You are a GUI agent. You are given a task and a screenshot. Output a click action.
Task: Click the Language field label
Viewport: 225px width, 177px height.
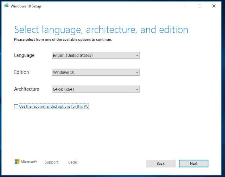point(24,55)
